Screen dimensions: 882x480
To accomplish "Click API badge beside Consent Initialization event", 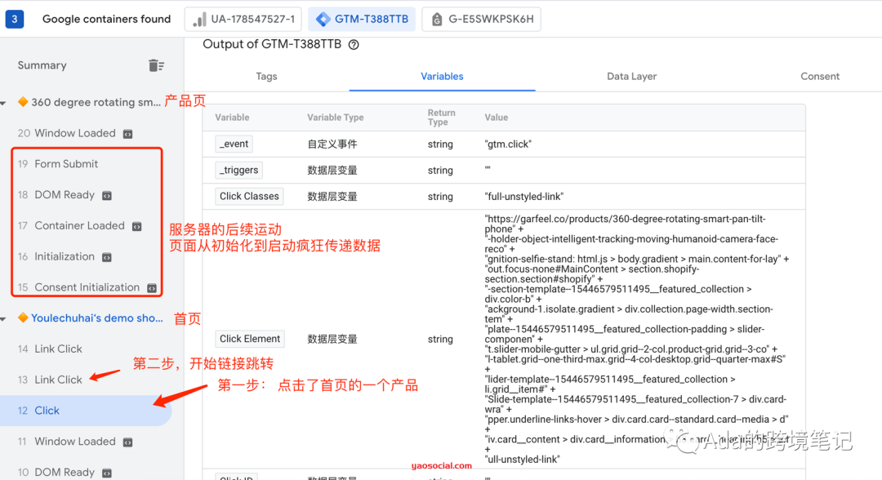I will tap(151, 287).
